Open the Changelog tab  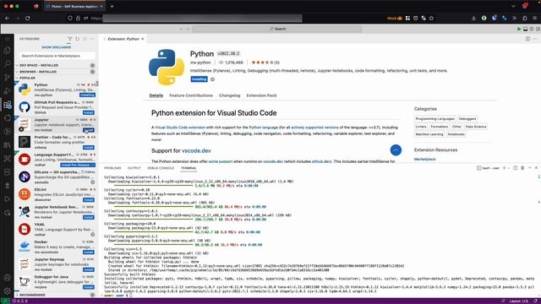(x=229, y=95)
